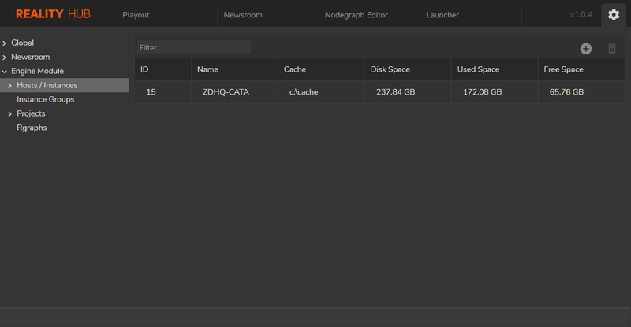Select Instance Groups in sidebar

[x=46, y=99]
